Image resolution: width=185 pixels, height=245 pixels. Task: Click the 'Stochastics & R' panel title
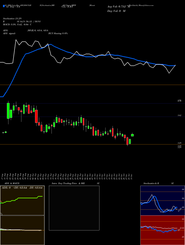(x=151, y=183)
